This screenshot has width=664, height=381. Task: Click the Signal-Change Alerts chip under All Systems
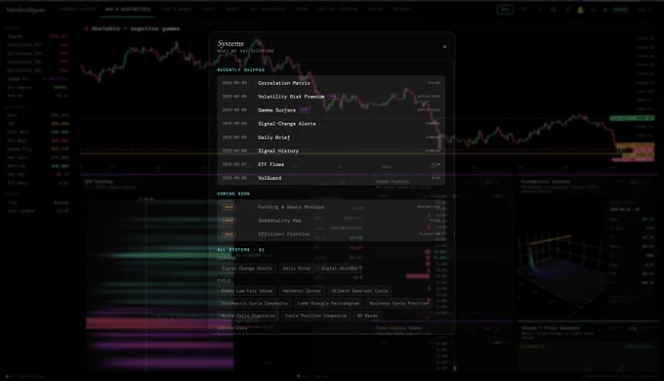(x=247, y=269)
